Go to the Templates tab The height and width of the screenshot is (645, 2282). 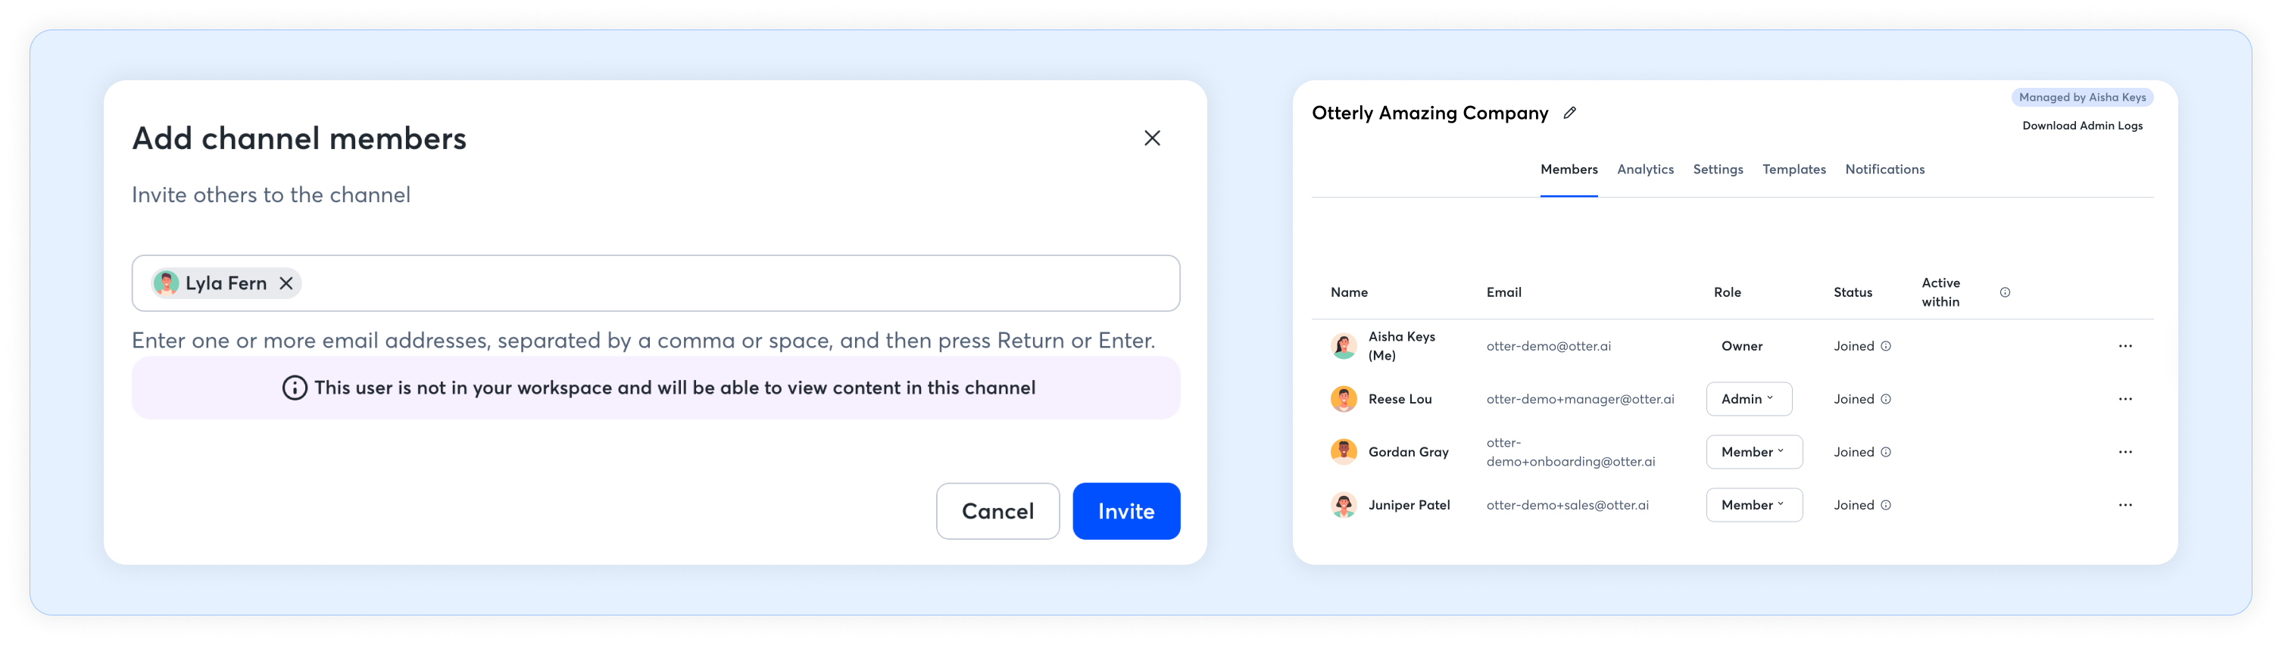1794,170
